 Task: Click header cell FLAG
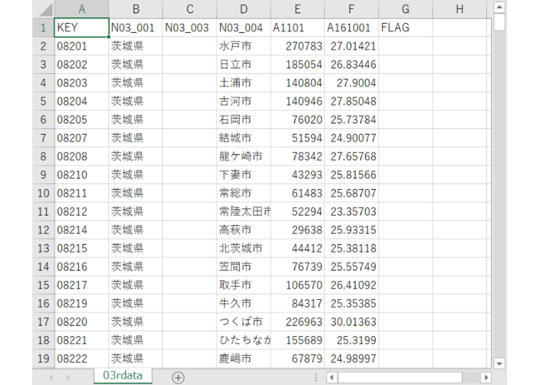click(406, 27)
